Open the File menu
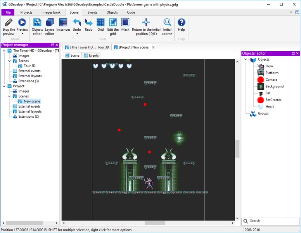 point(8,12)
